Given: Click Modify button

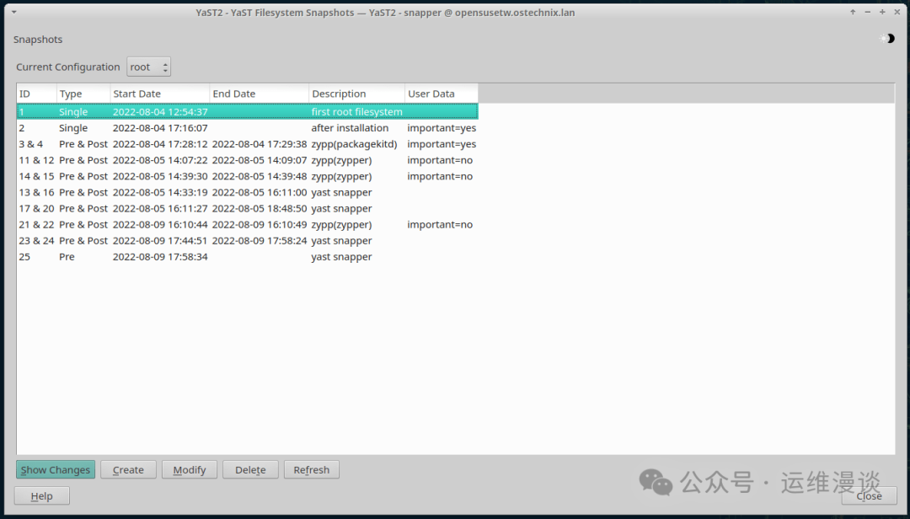Looking at the screenshot, I should pyautogui.click(x=190, y=469).
